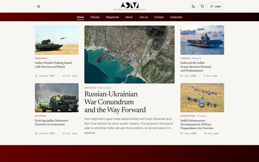Open Evolving Indian Deterrence Doctrine article title
The height and width of the screenshot is (162, 259).
click(x=51, y=123)
